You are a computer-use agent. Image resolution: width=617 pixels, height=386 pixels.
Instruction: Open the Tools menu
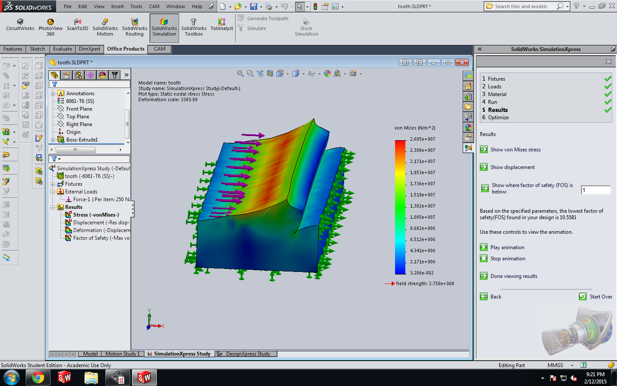click(136, 6)
